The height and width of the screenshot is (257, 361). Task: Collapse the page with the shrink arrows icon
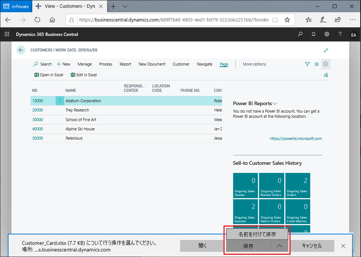click(x=325, y=50)
